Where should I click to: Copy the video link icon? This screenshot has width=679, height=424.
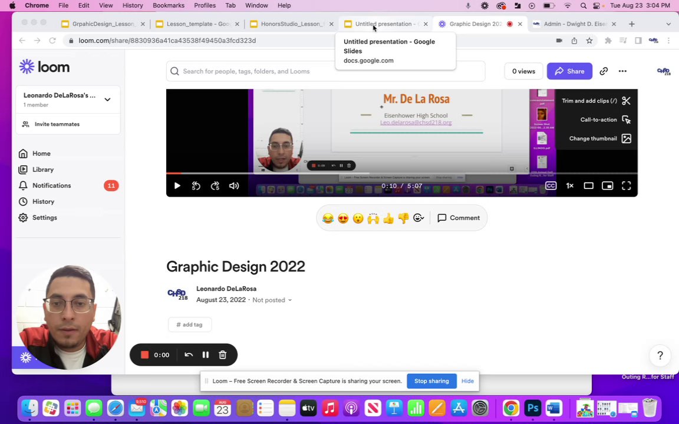(x=604, y=71)
